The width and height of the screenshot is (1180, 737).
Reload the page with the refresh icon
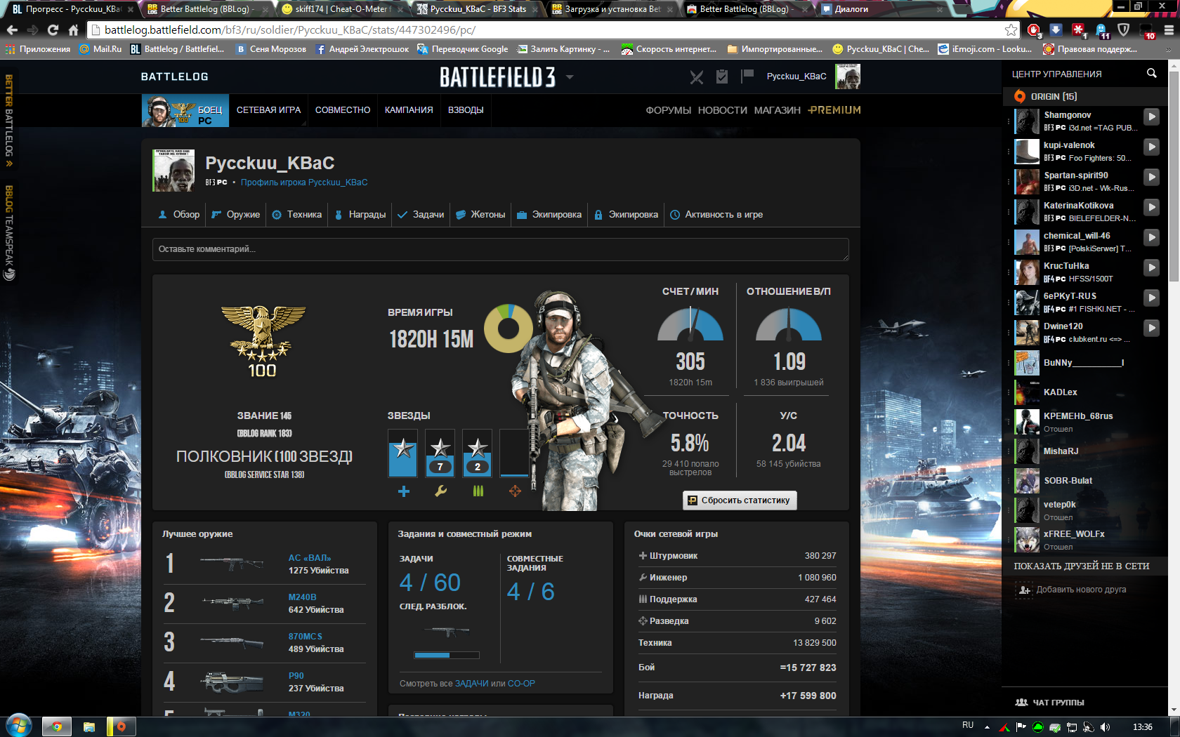tap(53, 30)
